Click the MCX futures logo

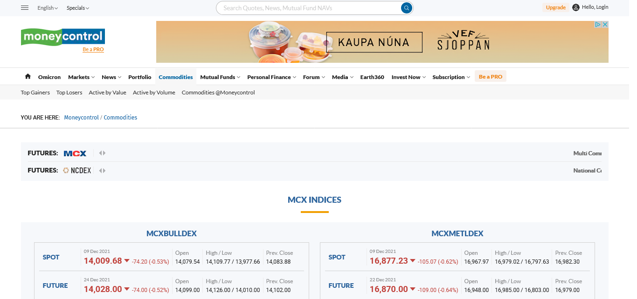75,153
